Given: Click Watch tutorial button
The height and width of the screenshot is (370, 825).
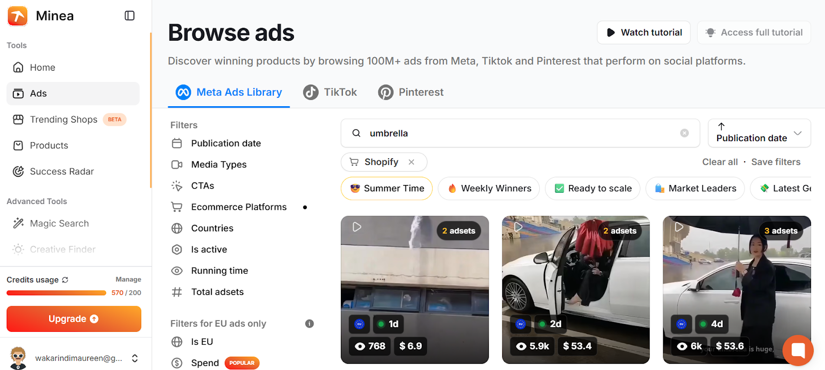Looking at the screenshot, I should click(643, 32).
